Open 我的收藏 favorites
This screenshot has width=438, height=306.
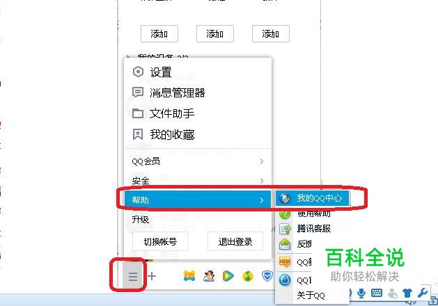[198, 134]
